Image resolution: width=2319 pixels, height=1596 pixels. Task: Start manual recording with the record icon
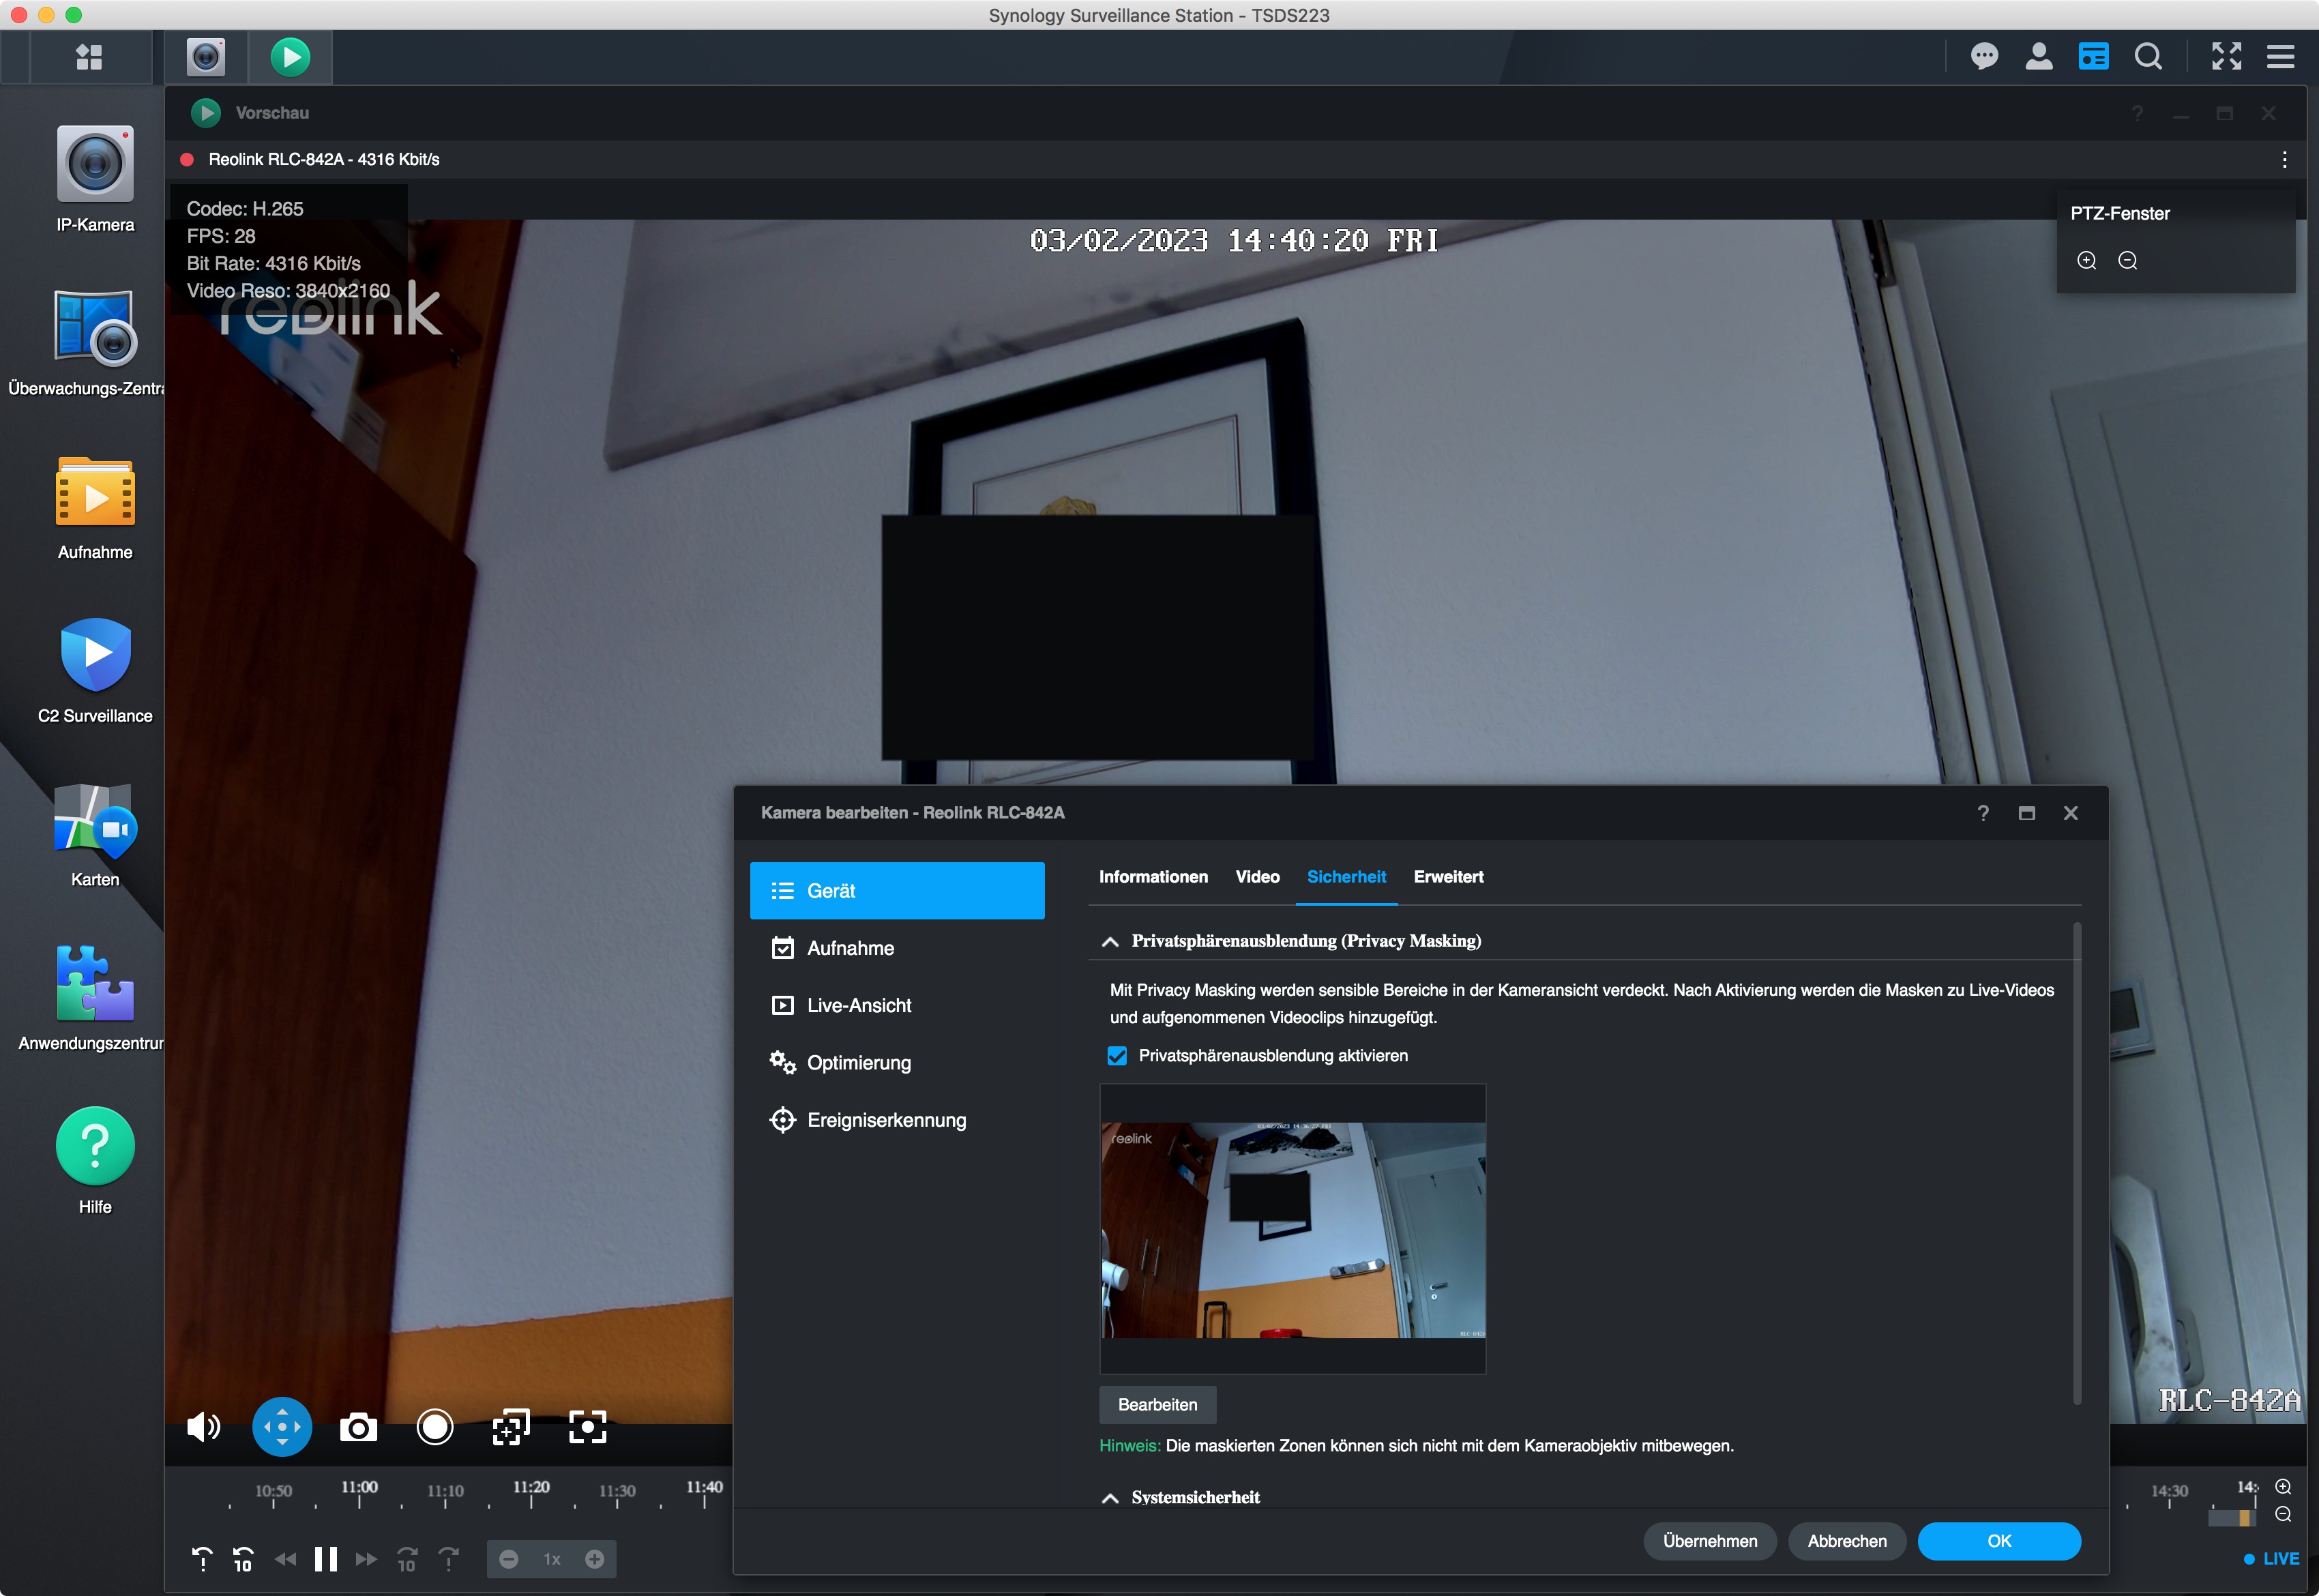click(434, 1427)
